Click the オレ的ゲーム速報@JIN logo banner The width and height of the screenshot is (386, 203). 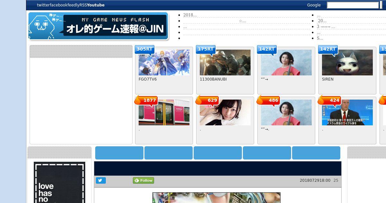coord(98,26)
